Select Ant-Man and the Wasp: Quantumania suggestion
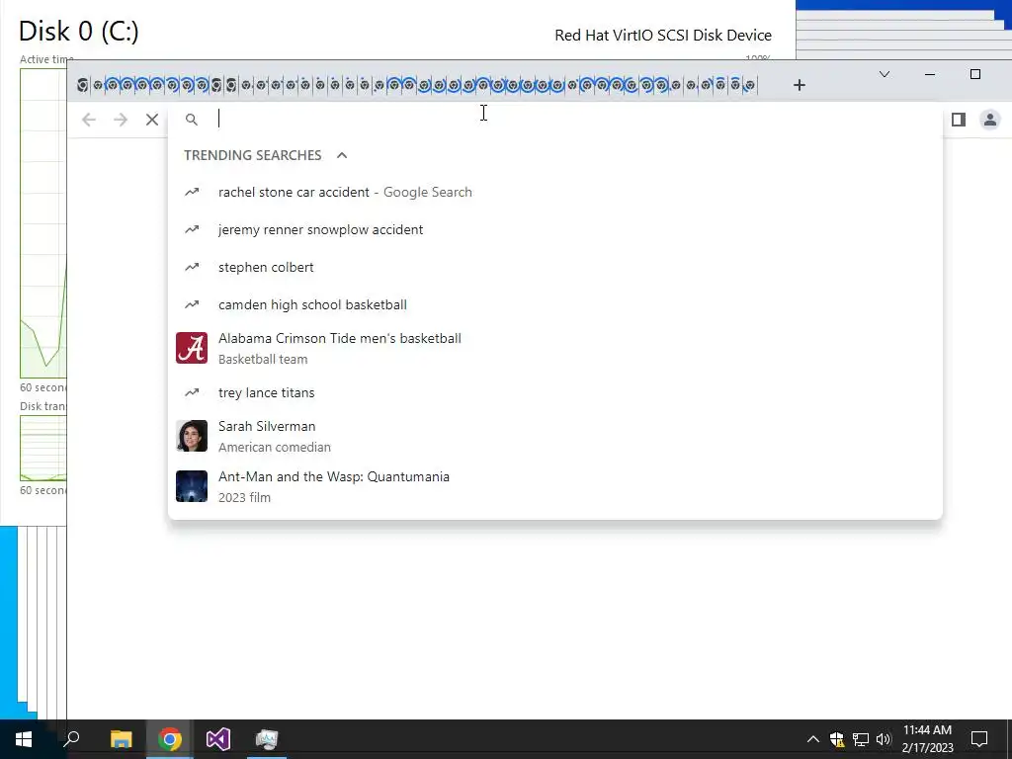The width and height of the screenshot is (1012, 759). (x=555, y=486)
